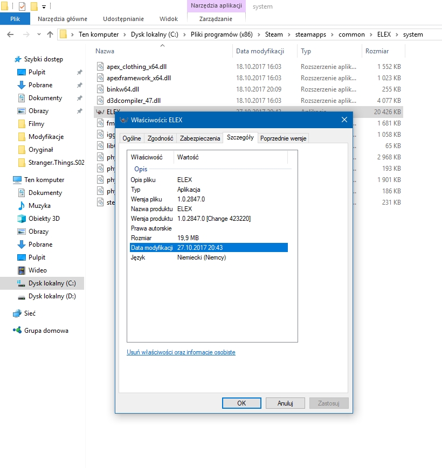Click Ten komputer in address bar
The height and width of the screenshot is (468, 442).
(x=99, y=34)
